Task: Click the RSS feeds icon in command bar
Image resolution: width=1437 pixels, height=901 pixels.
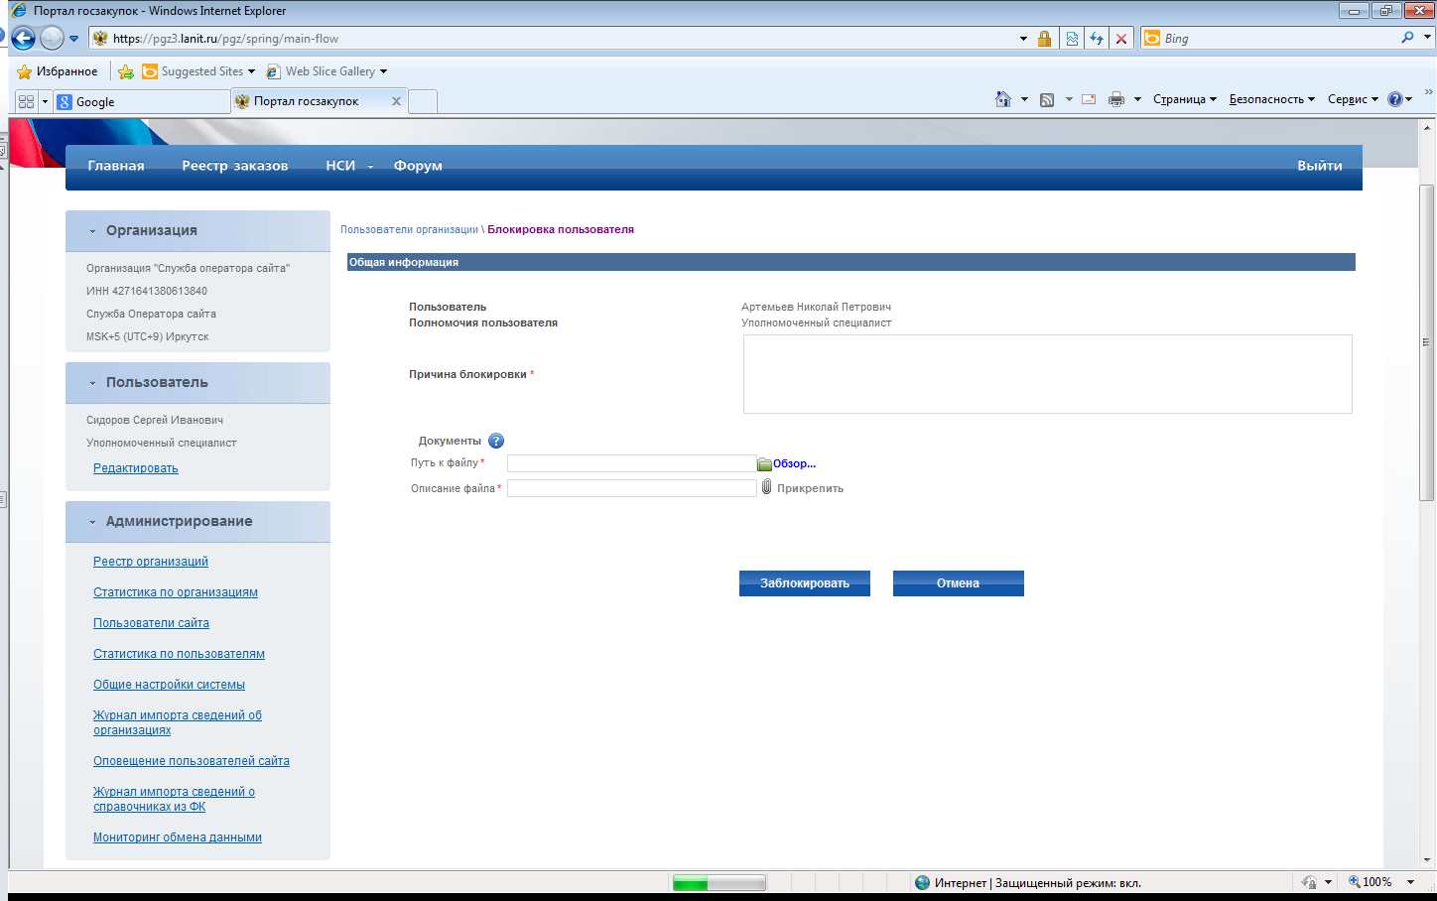Action: (x=1047, y=99)
